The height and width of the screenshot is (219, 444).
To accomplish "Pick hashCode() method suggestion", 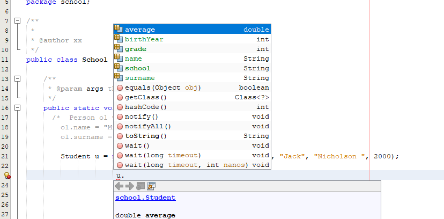I will tap(193, 107).
